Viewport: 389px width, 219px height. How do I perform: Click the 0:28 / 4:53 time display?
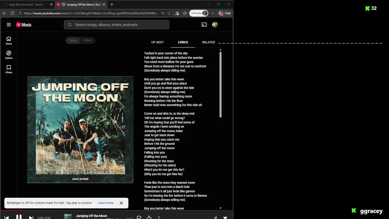tap(44, 218)
